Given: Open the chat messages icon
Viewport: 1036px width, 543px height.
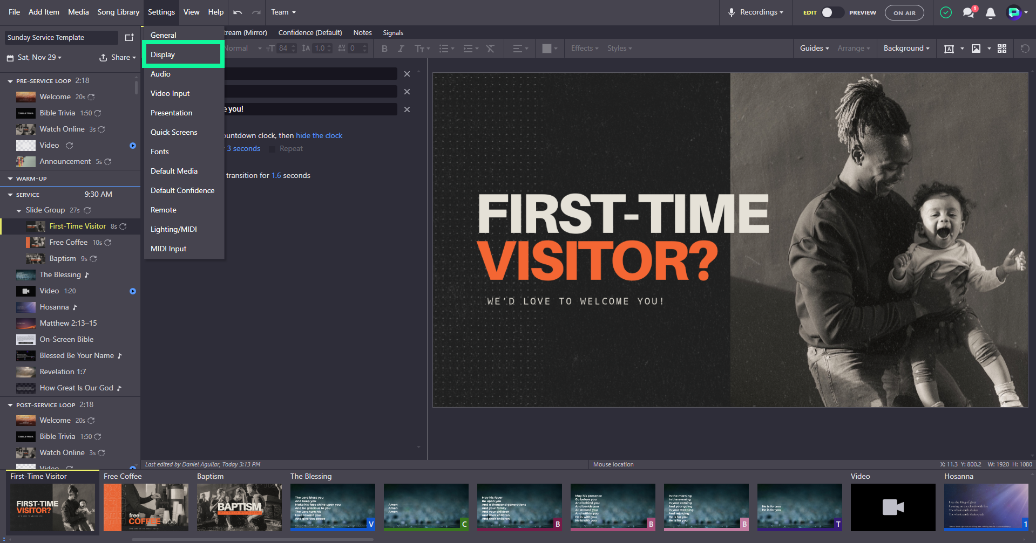Looking at the screenshot, I should (969, 12).
